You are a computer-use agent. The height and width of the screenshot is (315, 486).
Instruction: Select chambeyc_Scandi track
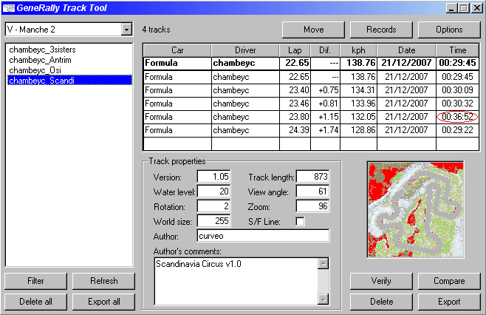click(69, 81)
